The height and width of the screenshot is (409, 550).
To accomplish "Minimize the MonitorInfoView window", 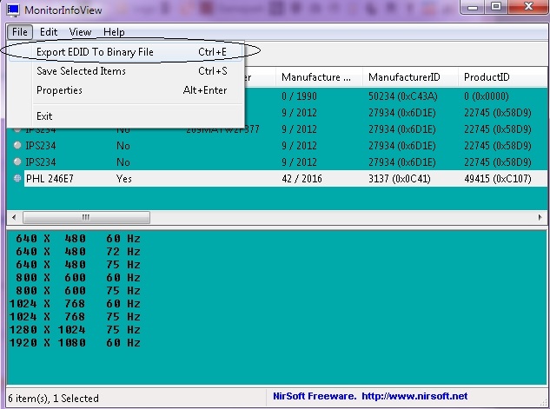I will (x=470, y=8).
